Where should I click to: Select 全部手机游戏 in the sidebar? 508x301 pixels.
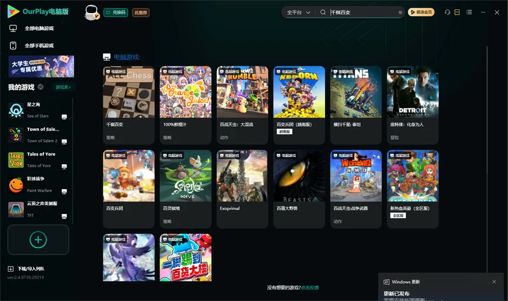(39, 45)
